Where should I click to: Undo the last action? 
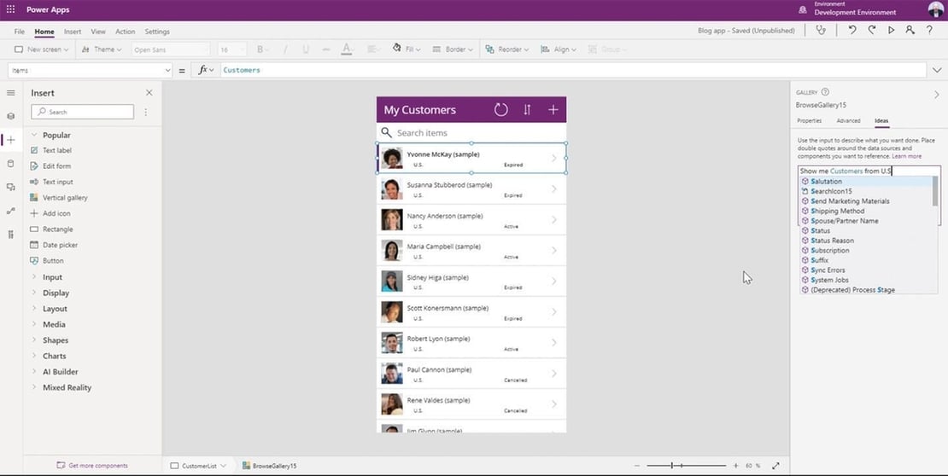point(851,30)
